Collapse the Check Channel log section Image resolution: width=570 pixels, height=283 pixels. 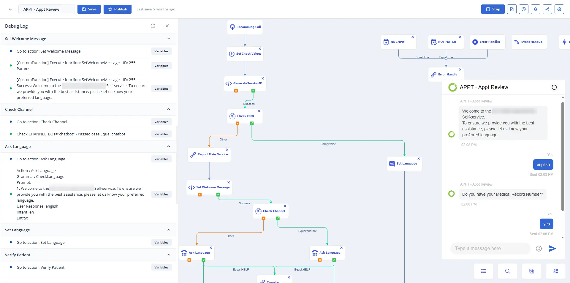(x=169, y=109)
